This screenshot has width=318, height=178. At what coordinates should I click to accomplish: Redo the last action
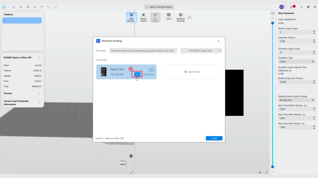click(x=55, y=7)
